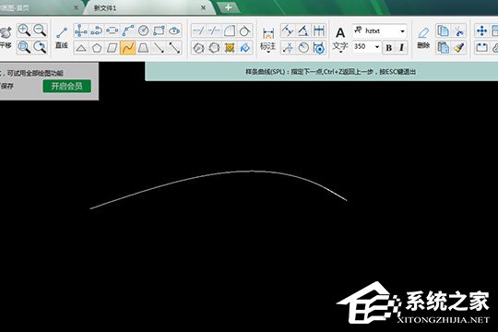Screen dimensions: 498x332
Task: Click the chamfer corner tool
Action: (x=230, y=30)
